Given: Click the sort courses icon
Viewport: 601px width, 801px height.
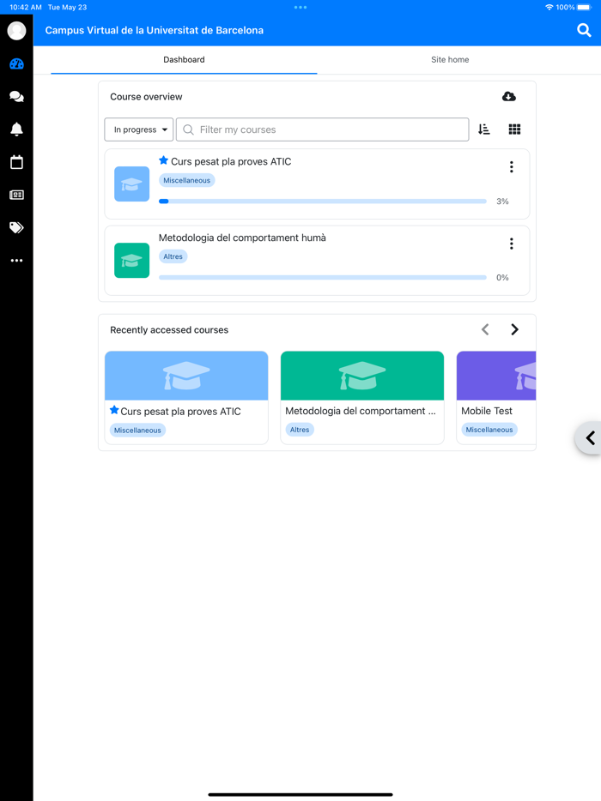Looking at the screenshot, I should coord(484,129).
